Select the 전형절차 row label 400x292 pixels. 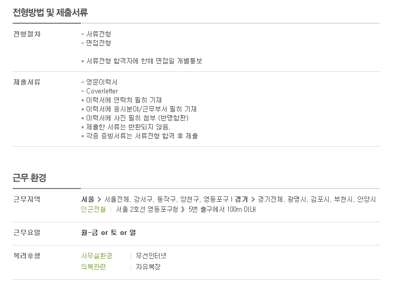[x=27, y=34]
